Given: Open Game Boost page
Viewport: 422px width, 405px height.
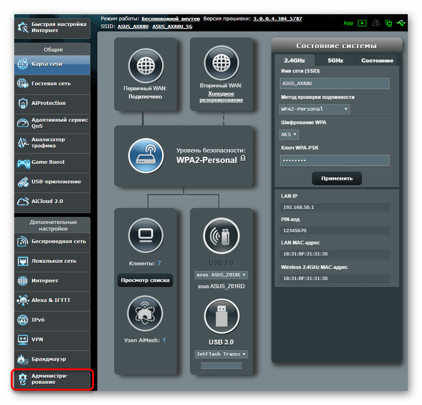Looking at the screenshot, I should [x=52, y=162].
